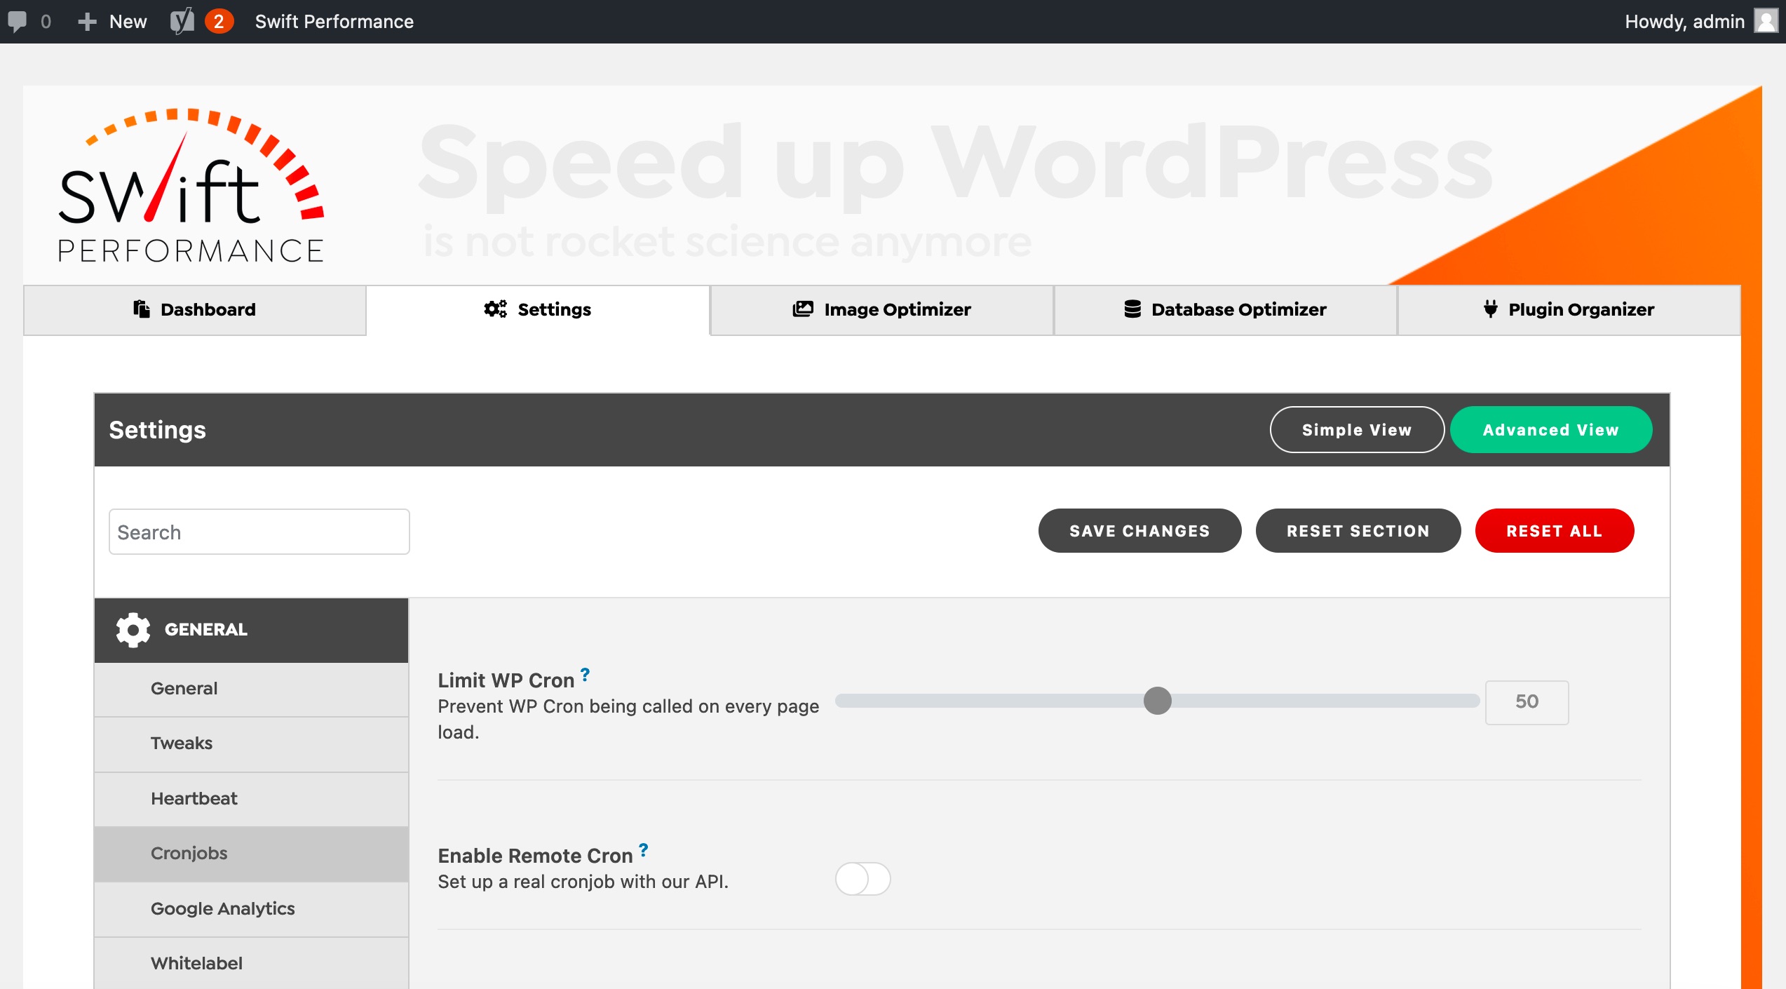The width and height of the screenshot is (1786, 989).
Task: Click the admin user avatar icon
Action: click(1766, 21)
